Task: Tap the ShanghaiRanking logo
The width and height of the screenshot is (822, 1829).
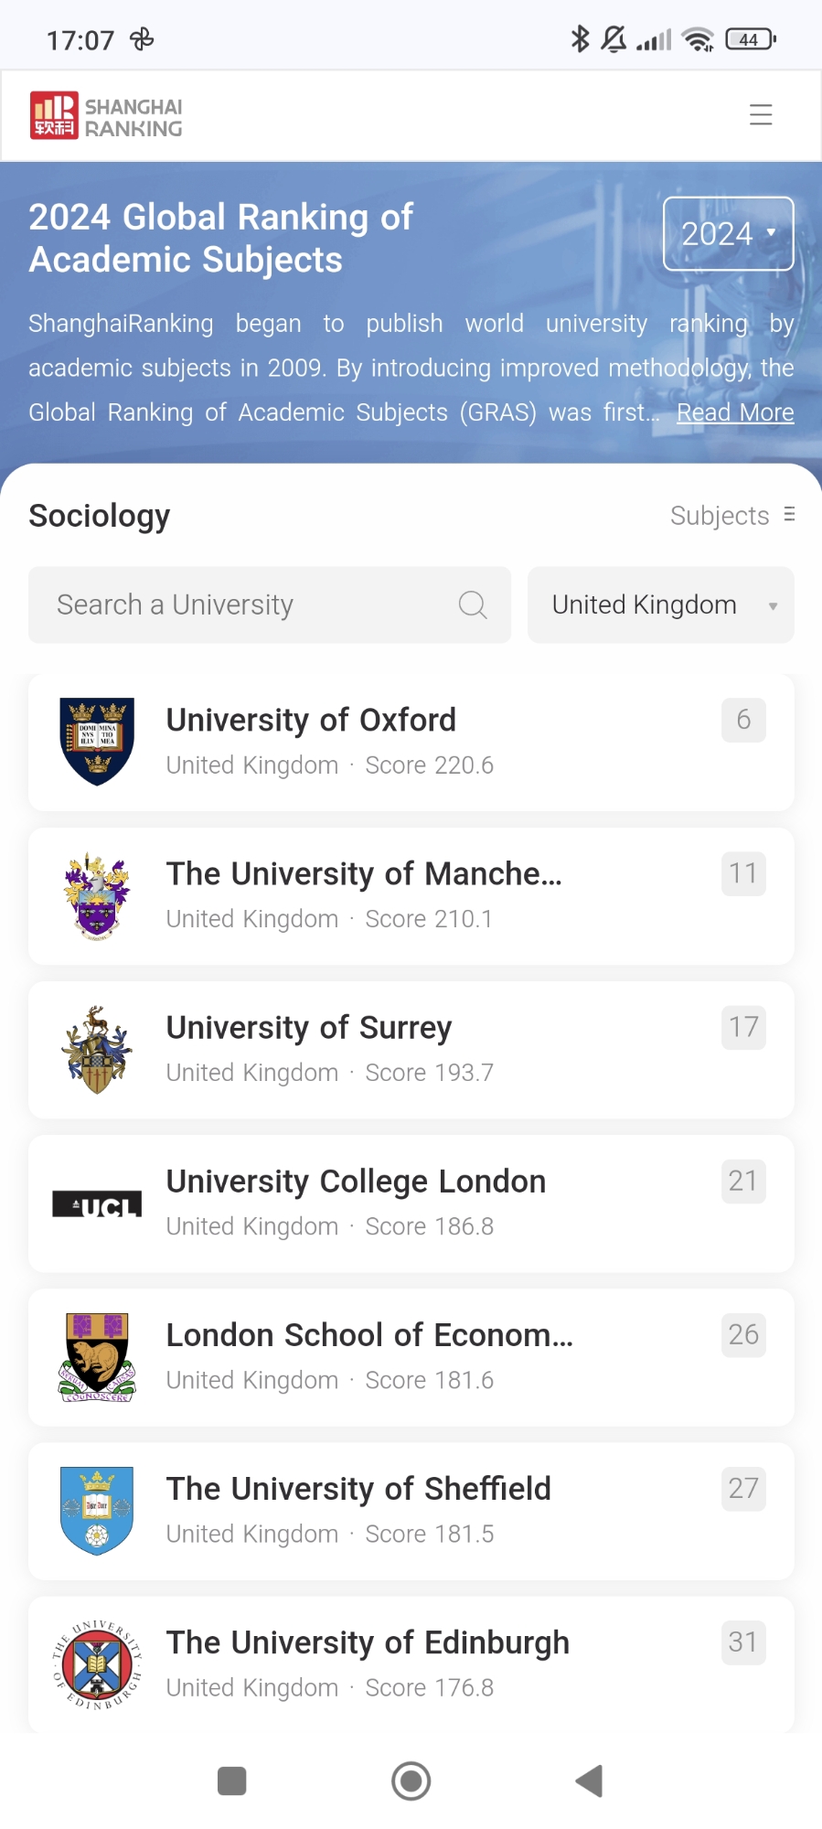Action: (x=106, y=116)
